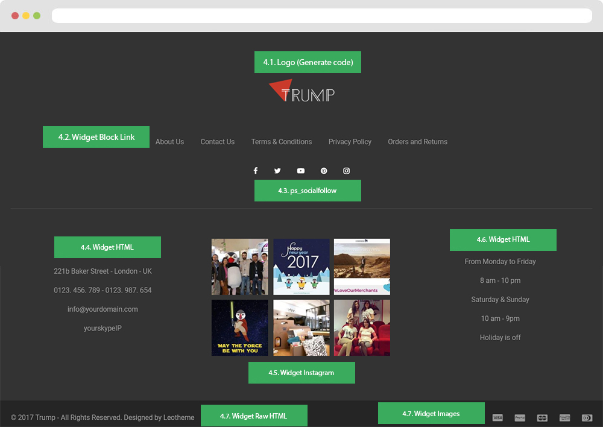Open the desert landscape Instagram photo
The width and height of the screenshot is (603, 427).
362,267
